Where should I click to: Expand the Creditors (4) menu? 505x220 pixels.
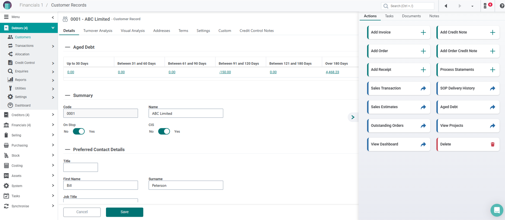pos(53,115)
